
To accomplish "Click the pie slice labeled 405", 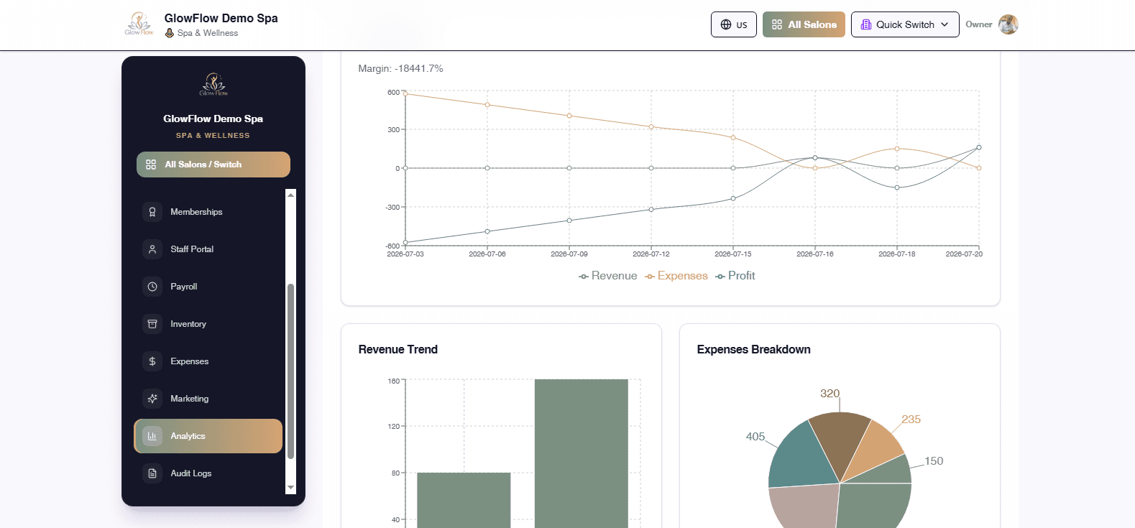I will click(x=801, y=458).
